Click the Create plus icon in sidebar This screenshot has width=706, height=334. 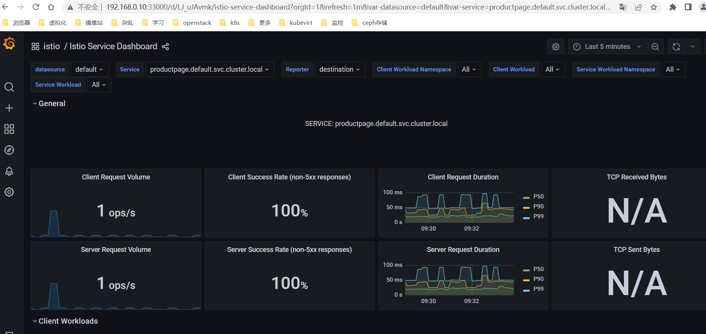tap(9, 108)
